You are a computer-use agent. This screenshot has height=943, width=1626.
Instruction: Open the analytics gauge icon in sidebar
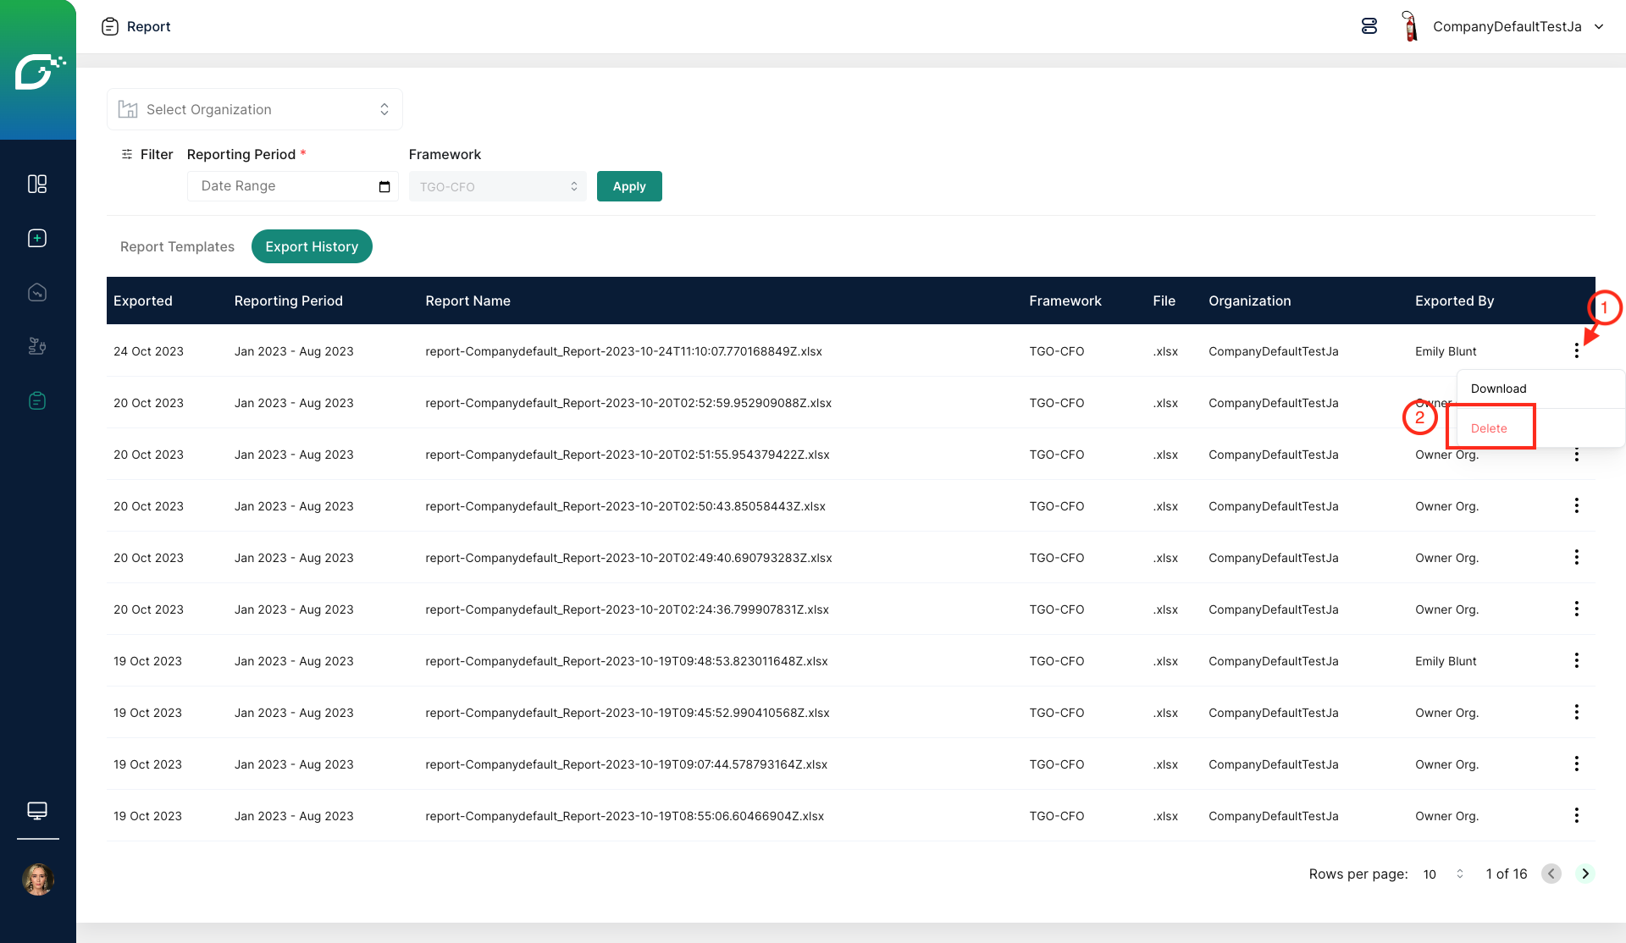point(37,292)
